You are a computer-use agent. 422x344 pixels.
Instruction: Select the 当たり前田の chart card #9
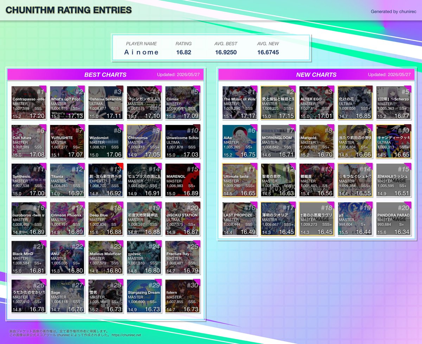click(355, 141)
